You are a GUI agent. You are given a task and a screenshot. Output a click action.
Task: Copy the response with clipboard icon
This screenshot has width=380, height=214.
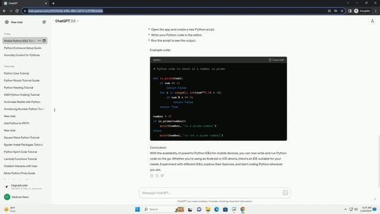pyautogui.click(x=152, y=176)
